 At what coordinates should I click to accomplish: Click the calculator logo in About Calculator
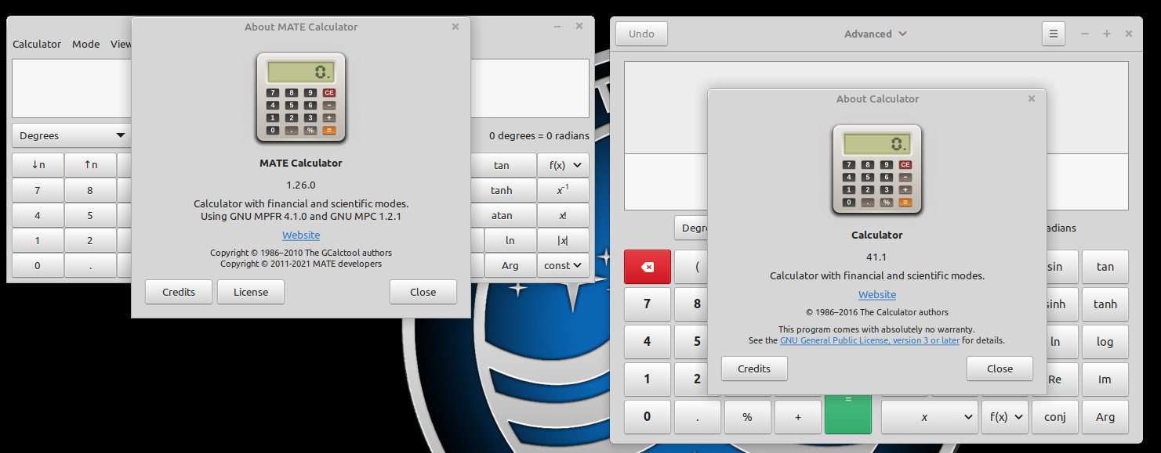tap(876, 170)
